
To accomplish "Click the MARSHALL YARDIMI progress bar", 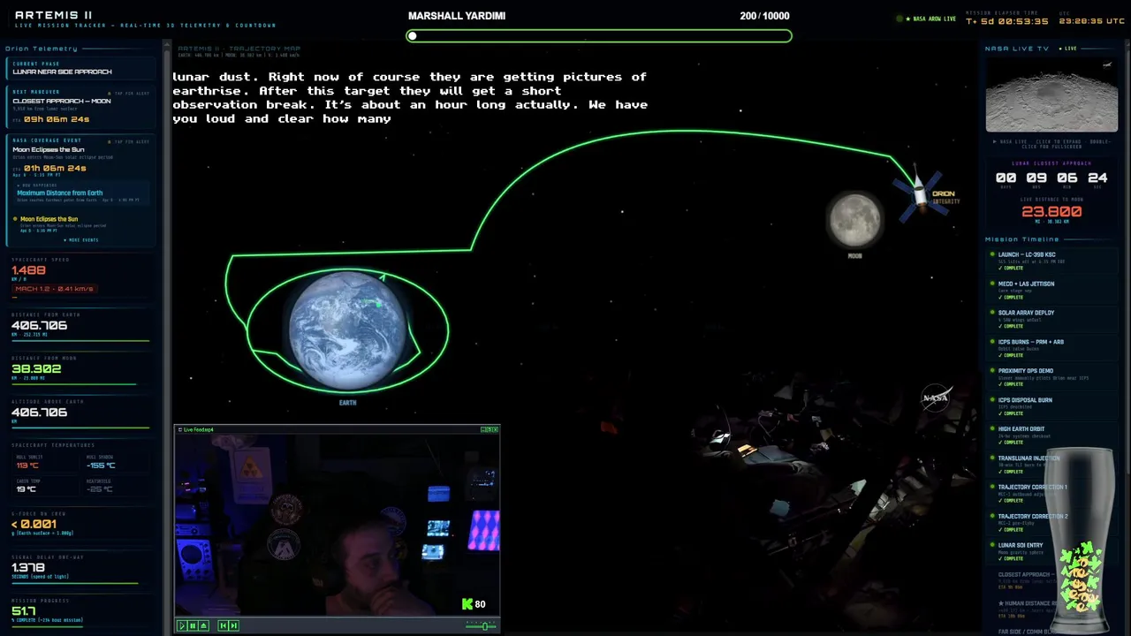I will tap(599, 36).
